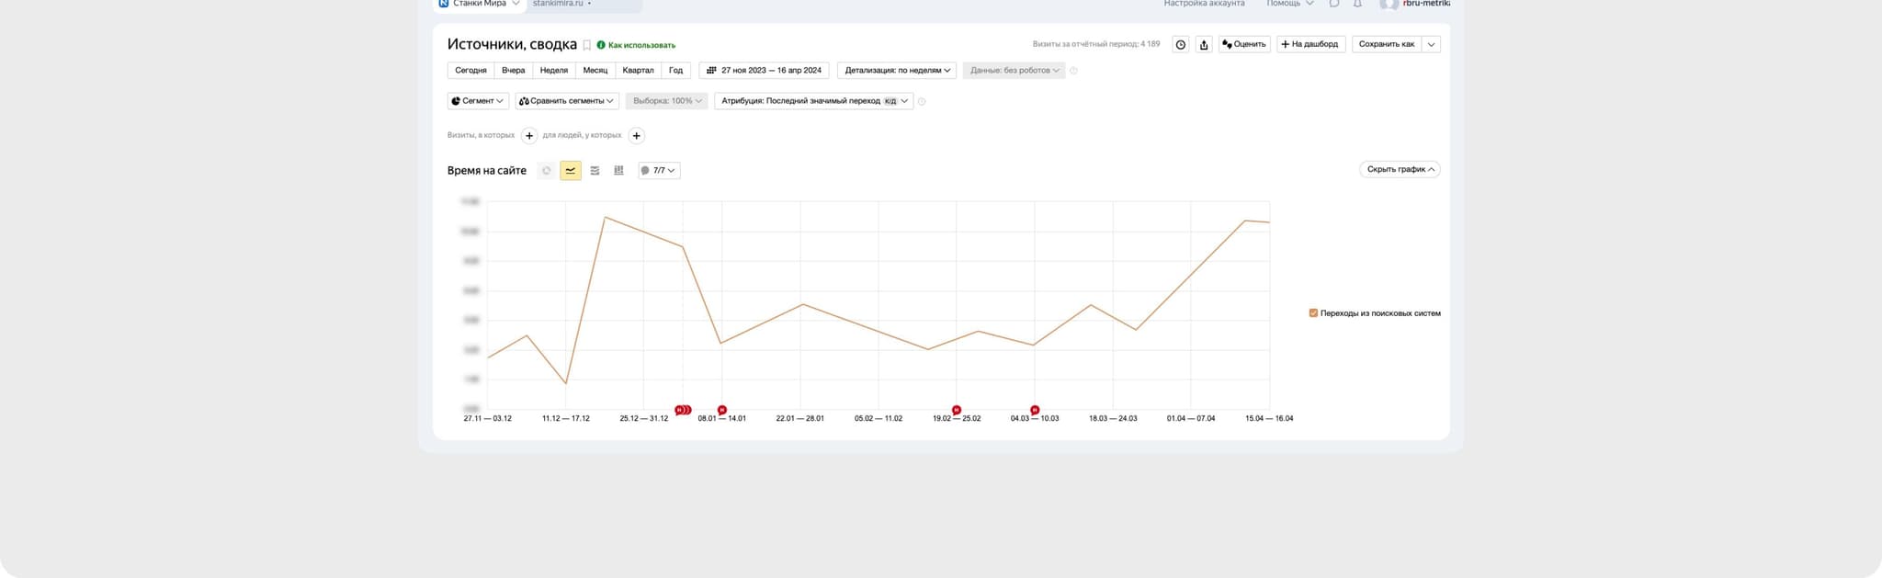Image resolution: width=1882 pixels, height=578 pixels.
Task: Add a condition to 'для людей, у которых'
Action: [x=636, y=136]
